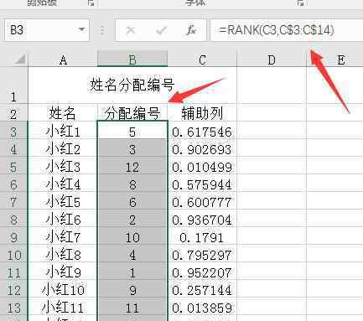Click the header cell 辅助列
The image size is (363, 321).
coord(202,112)
